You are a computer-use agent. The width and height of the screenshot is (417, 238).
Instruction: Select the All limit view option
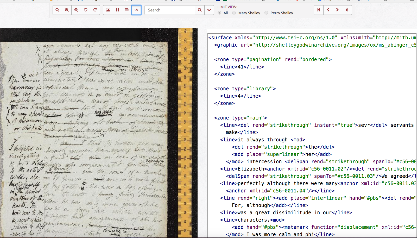pos(219,13)
